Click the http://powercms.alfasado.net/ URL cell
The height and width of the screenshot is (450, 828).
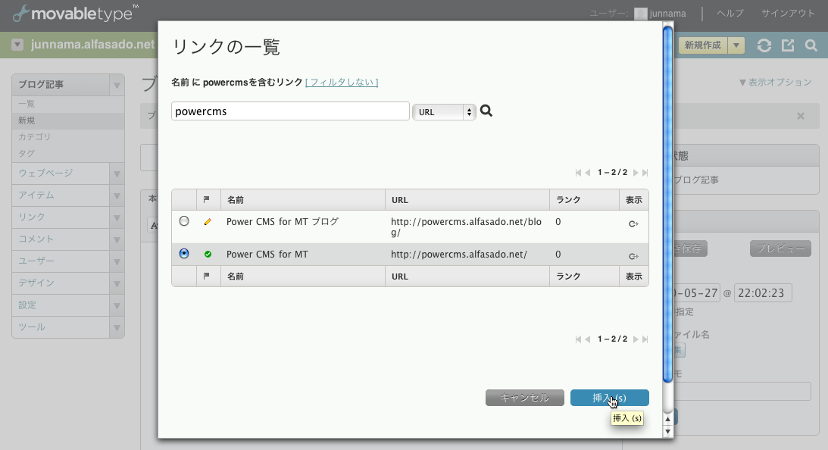(459, 255)
